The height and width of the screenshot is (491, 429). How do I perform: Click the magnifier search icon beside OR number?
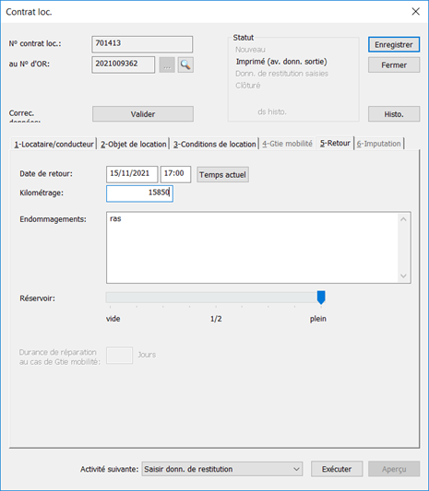tap(185, 64)
